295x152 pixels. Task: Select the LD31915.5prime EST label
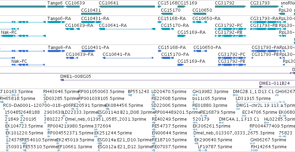[253, 99]
